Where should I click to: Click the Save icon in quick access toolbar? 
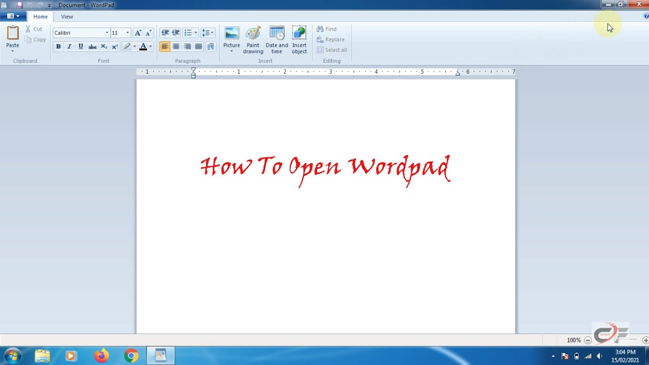coord(20,5)
